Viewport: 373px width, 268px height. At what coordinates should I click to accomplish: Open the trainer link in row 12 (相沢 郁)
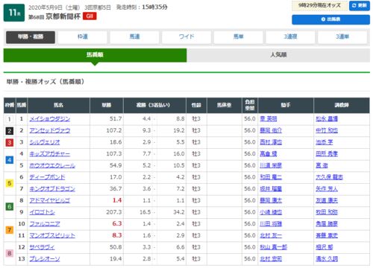(325, 247)
